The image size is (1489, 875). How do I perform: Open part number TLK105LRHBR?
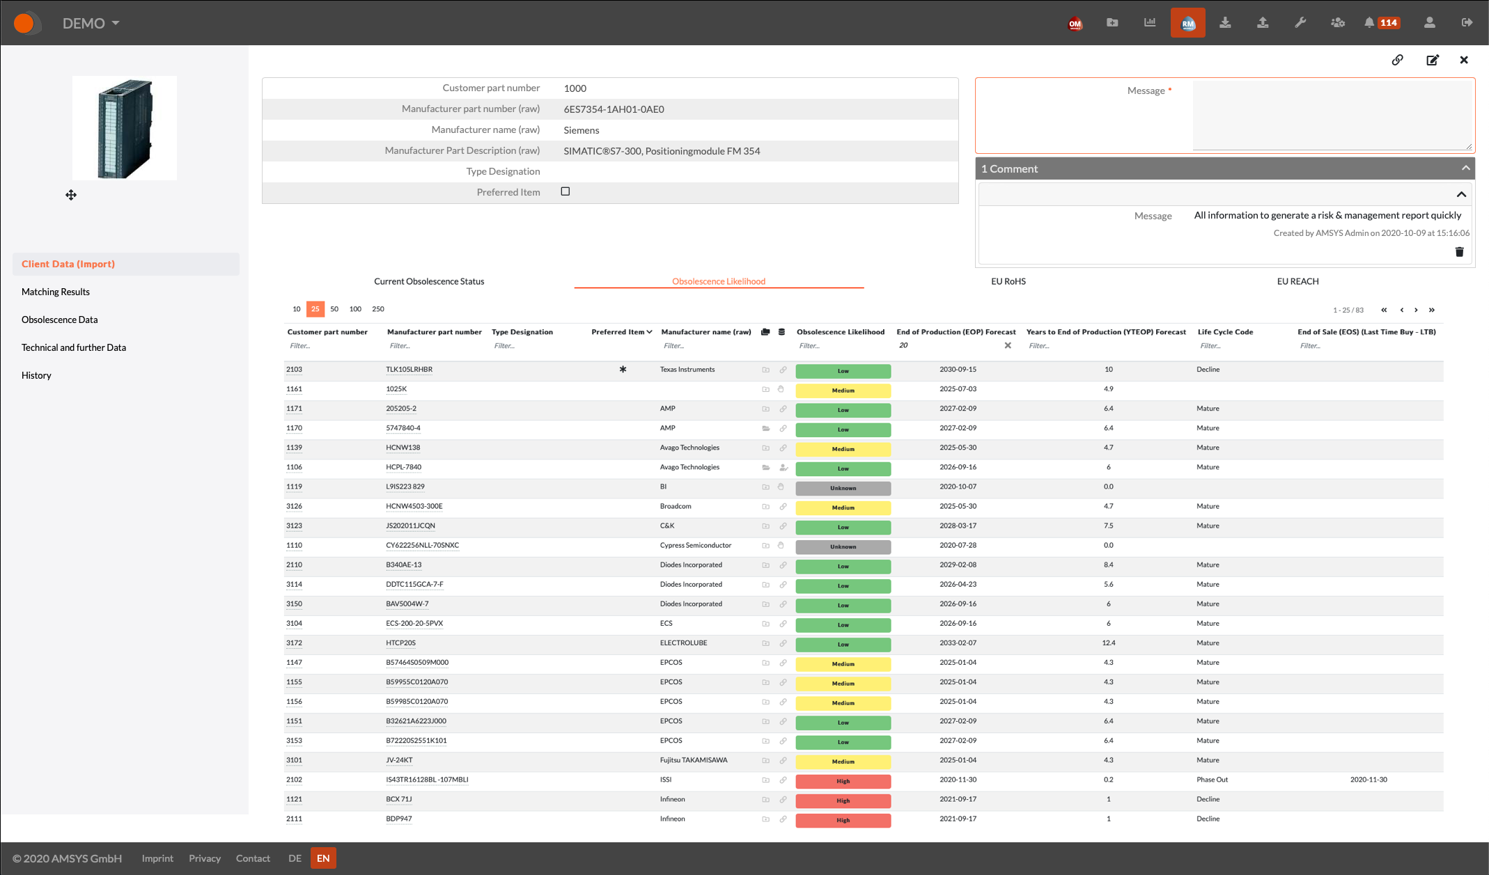[x=409, y=369]
